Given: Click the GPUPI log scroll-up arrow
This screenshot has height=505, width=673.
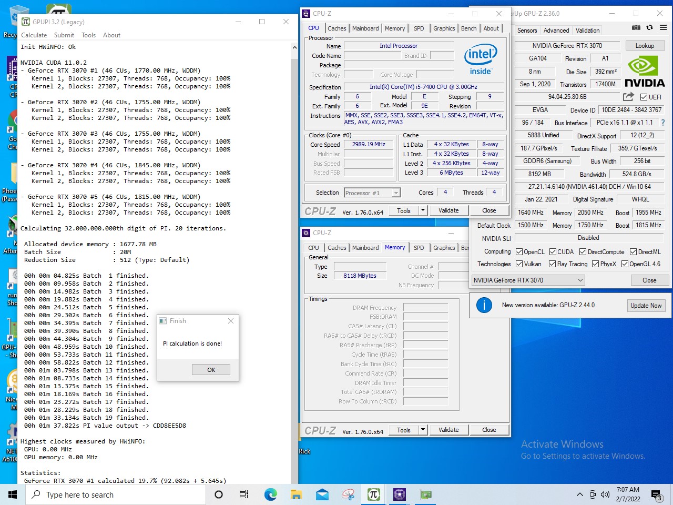Looking at the screenshot, I should click(x=294, y=47).
